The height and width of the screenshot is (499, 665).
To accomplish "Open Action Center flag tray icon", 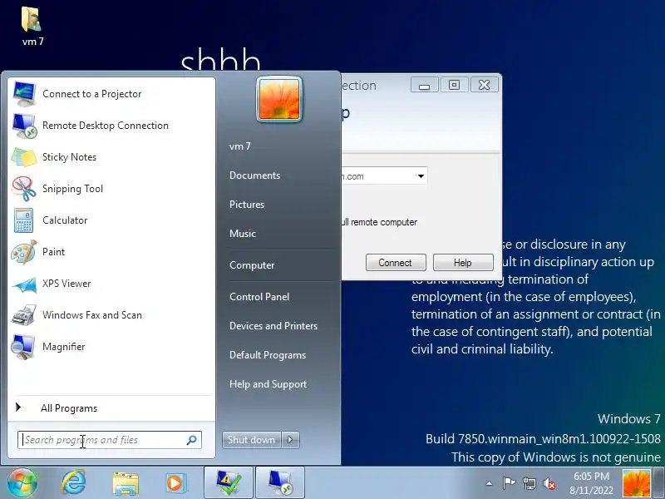I will pyautogui.click(x=509, y=483).
